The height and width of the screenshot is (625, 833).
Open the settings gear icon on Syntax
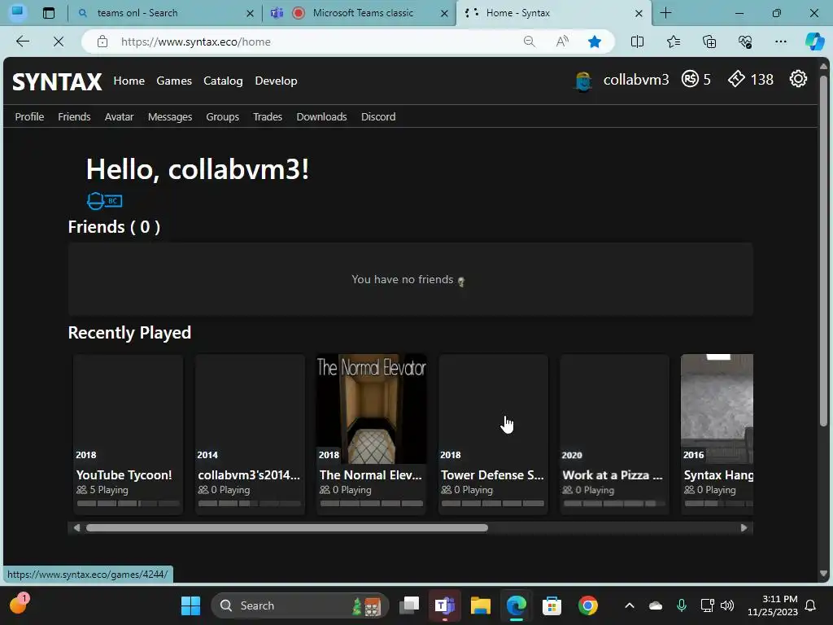click(x=798, y=79)
